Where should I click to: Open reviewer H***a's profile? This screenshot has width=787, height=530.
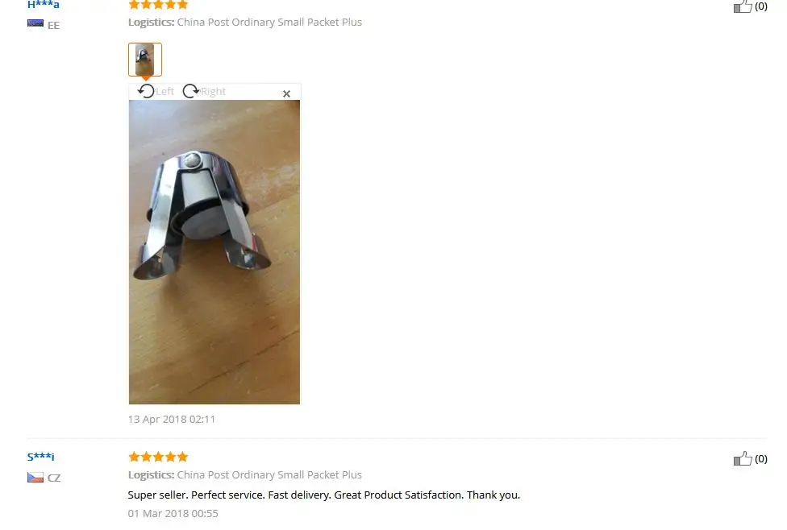click(44, 5)
